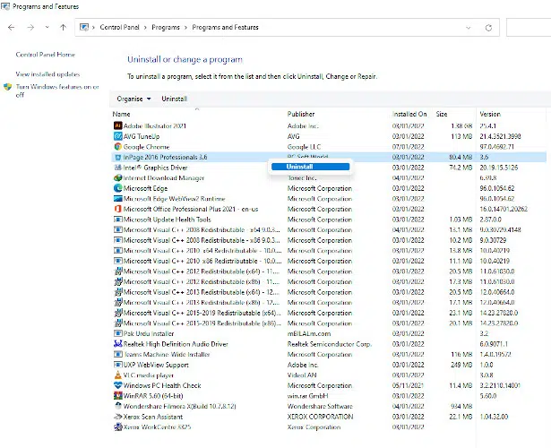This screenshot has width=551, height=448.
Task: Click the Microsoft Office Professional Plus icon
Action: pyautogui.click(x=118, y=209)
